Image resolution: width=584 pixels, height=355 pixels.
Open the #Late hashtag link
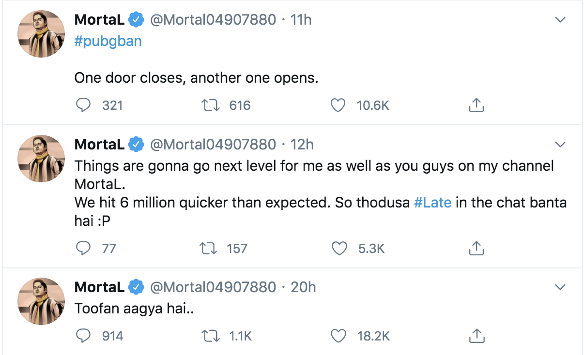click(x=433, y=203)
